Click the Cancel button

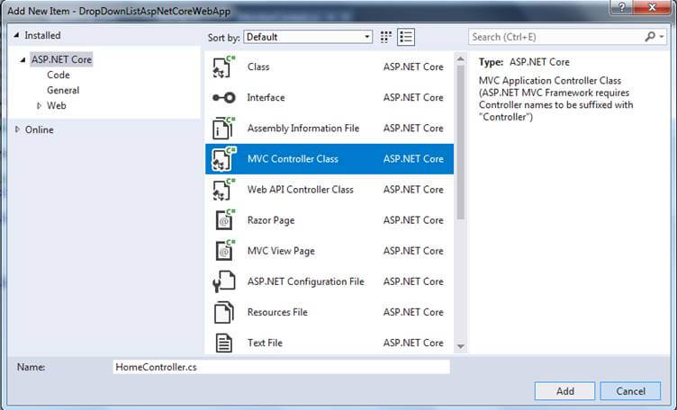pyautogui.click(x=630, y=391)
